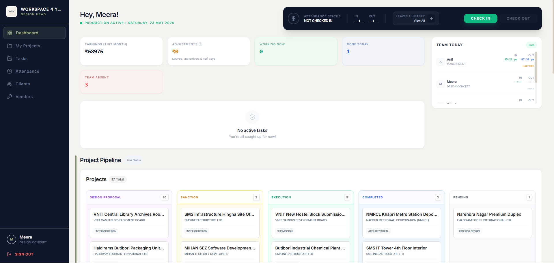This screenshot has width=554, height=263.
Task: Click the Earnings this month card
Action: tap(121, 51)
